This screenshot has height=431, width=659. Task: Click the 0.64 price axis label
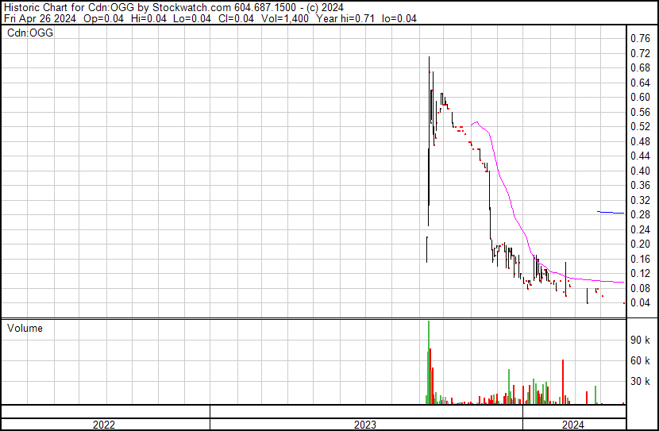(640, 83)
